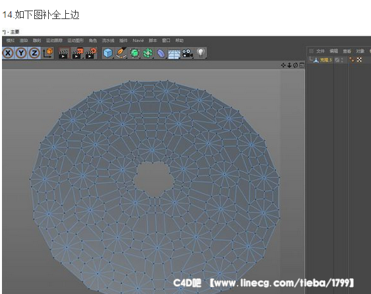Click the viewport move camera icon

point(283,65)
